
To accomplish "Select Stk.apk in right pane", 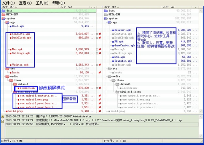I will click(120, 57).
